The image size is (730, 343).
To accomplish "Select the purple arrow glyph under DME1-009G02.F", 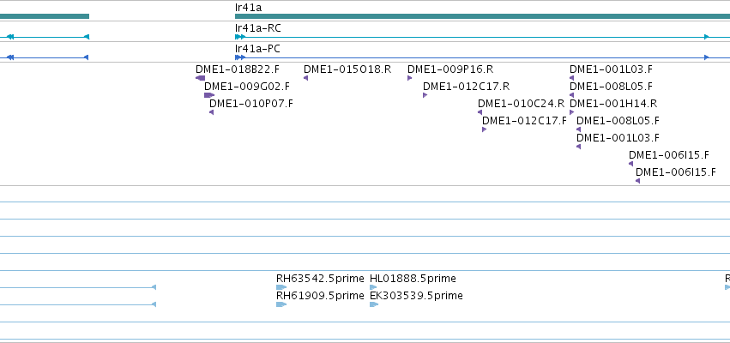I will pyautogui.click(x=209, y=95).
